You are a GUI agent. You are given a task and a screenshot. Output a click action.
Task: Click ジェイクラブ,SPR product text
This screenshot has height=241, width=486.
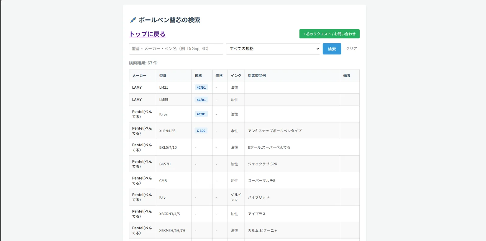(x=262, y=164)
